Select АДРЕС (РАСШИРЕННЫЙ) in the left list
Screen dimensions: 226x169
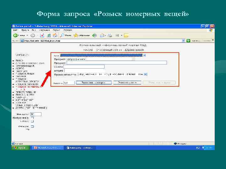point(31,108)
